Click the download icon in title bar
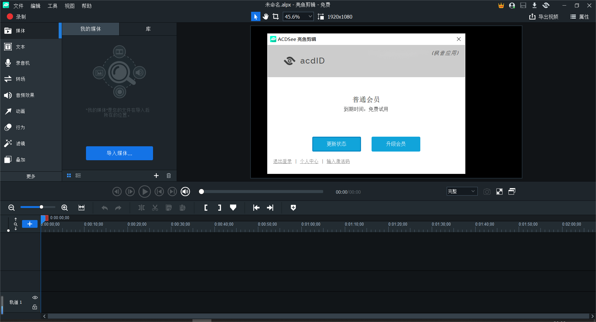596x322 pixels. coord(534,6)
